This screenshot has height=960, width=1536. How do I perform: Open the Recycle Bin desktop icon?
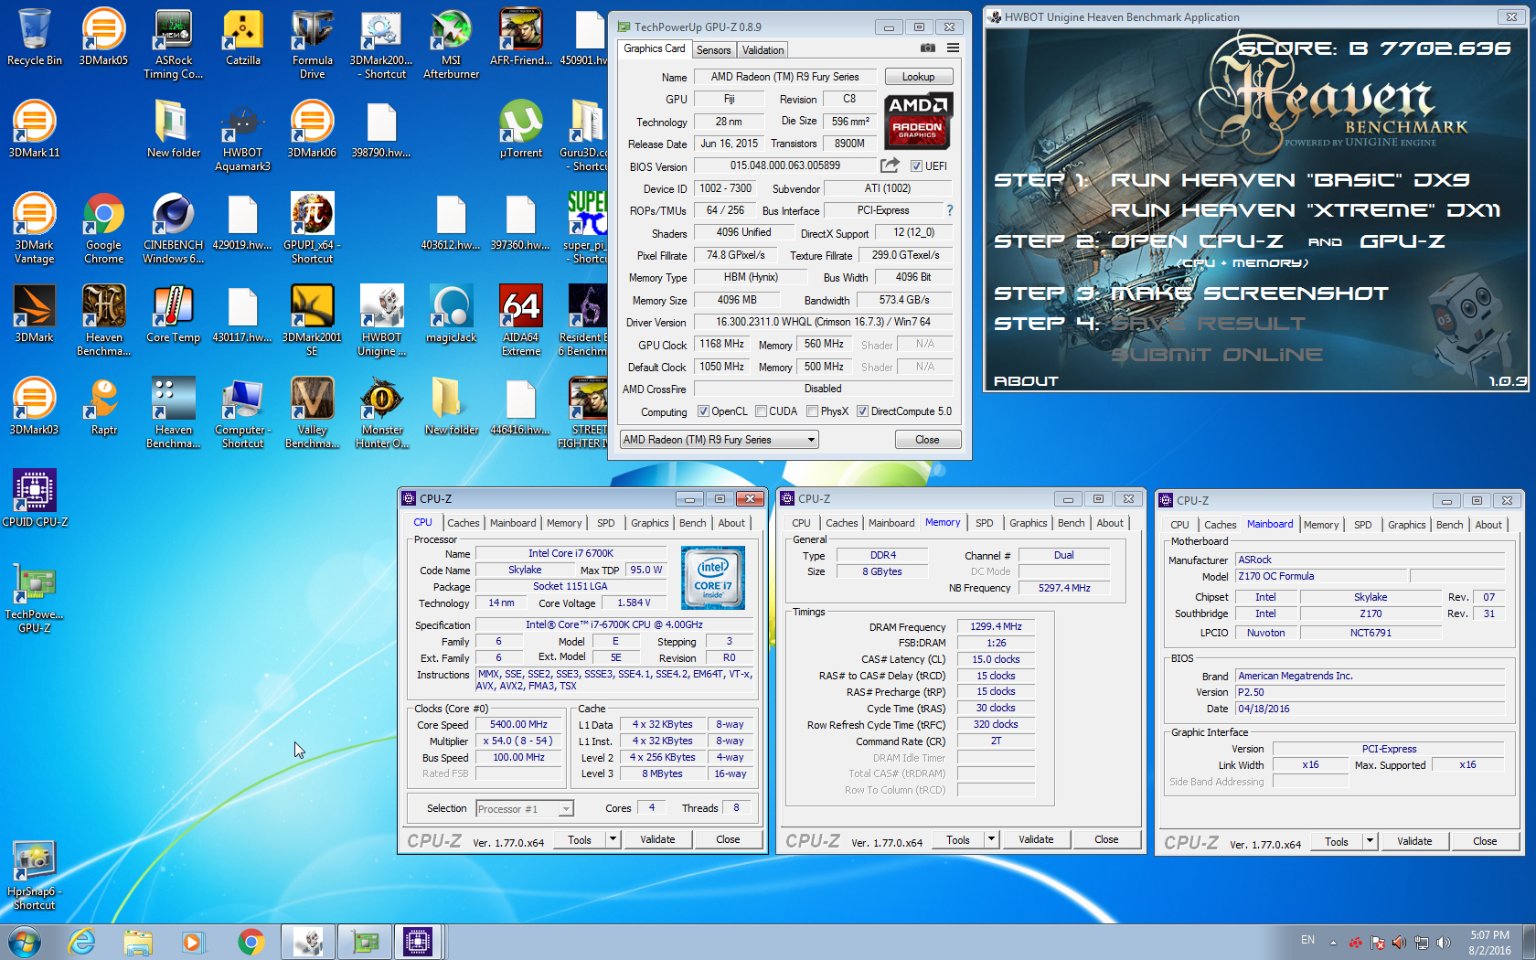pyautogui.click(x=34, y=37)
